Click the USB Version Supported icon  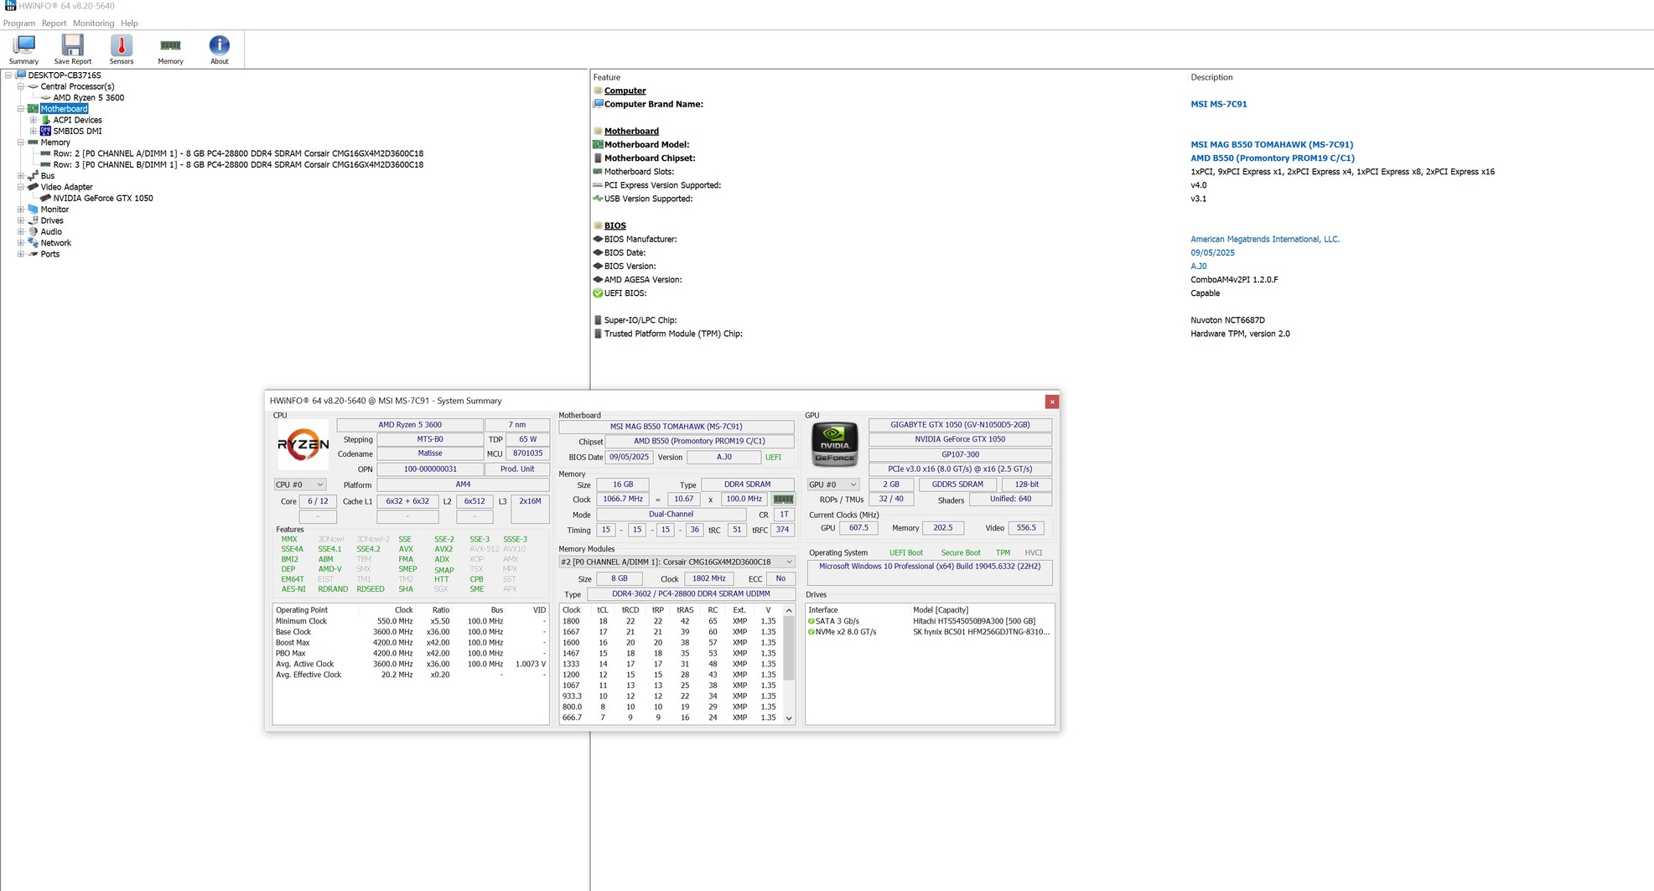tap(598, 199)
